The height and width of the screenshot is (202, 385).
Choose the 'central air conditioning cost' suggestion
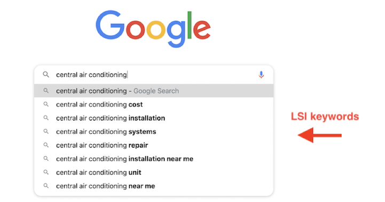[x=154, y=104]
